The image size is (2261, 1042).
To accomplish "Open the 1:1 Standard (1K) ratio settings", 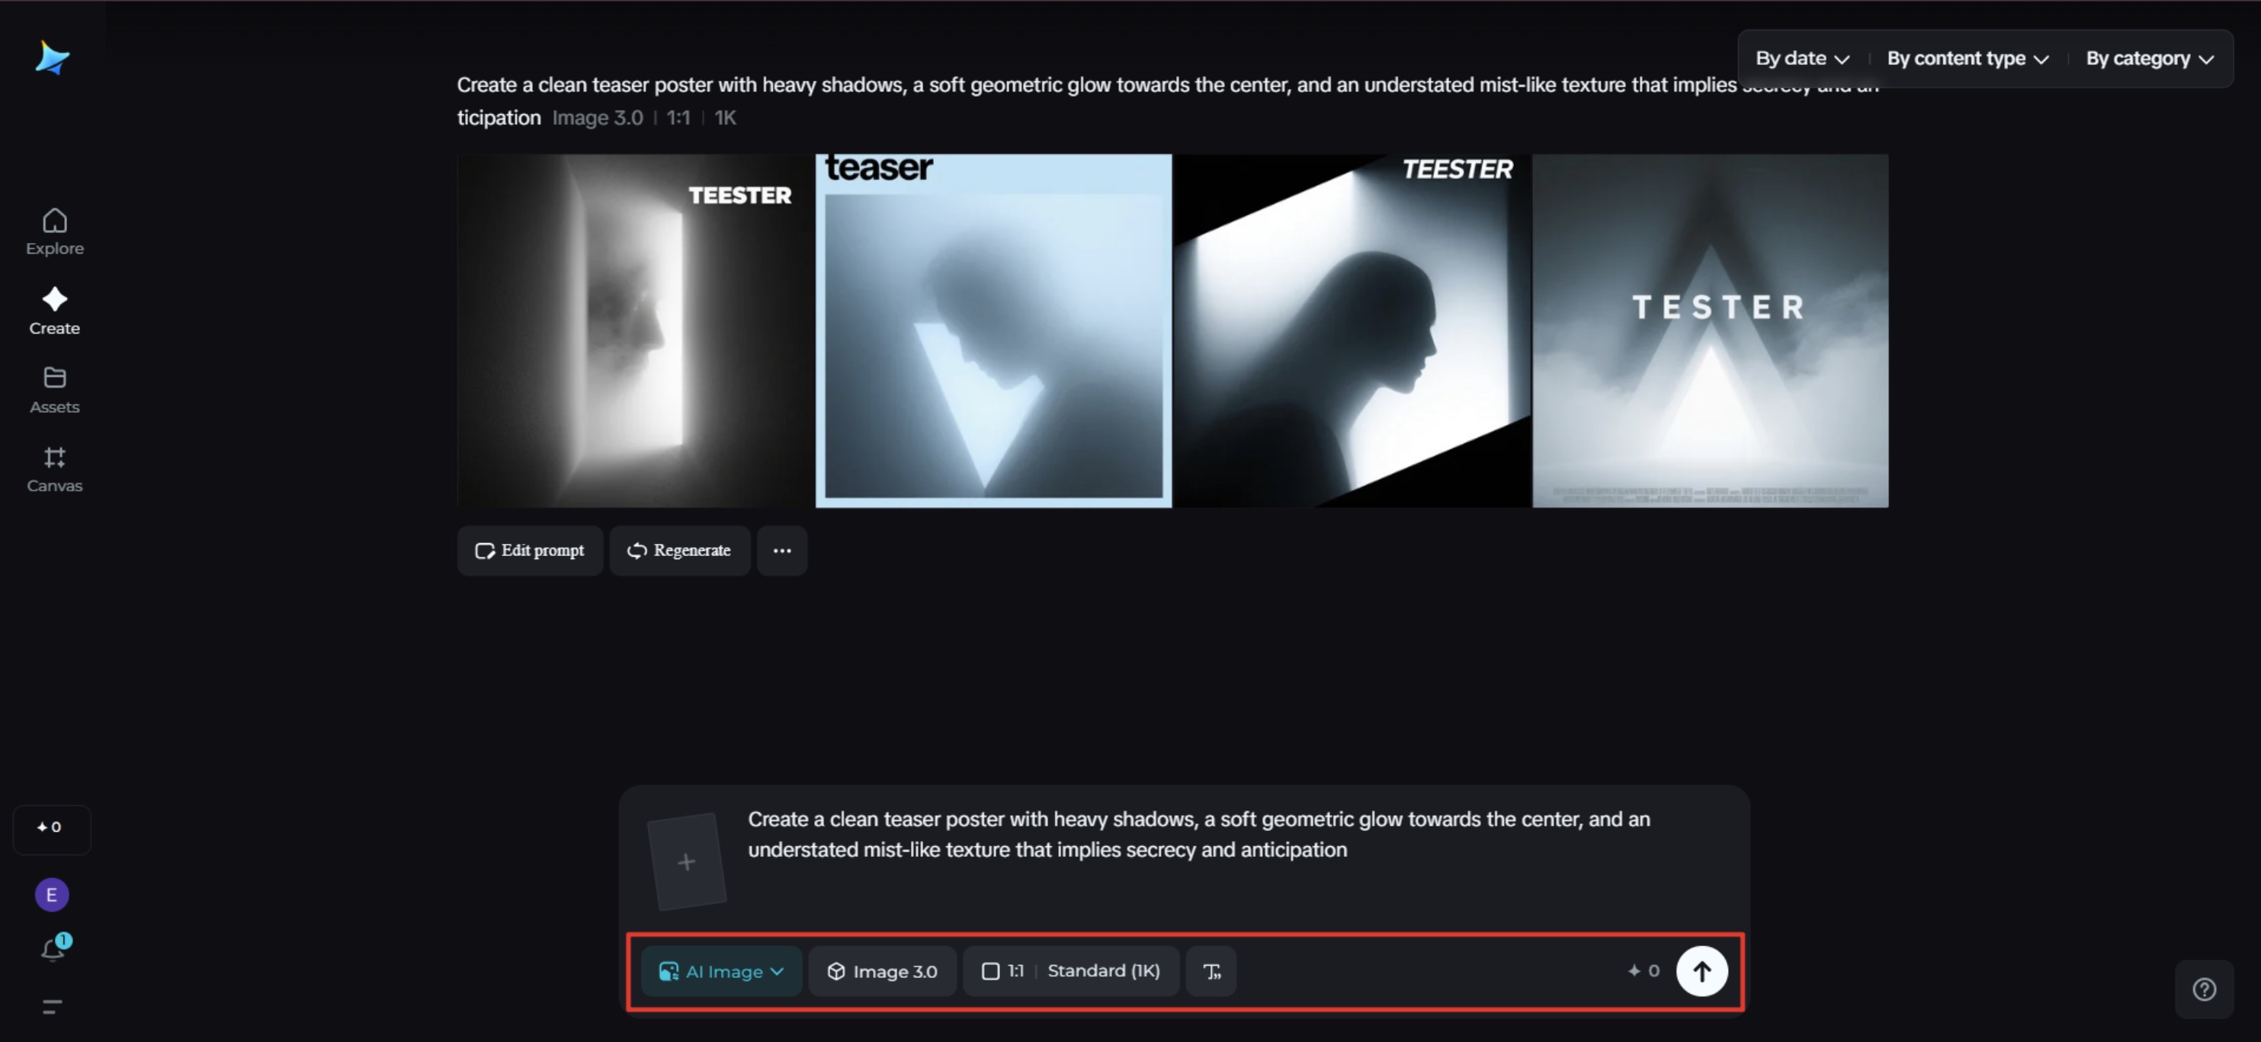I will (x=1070, y=971).
